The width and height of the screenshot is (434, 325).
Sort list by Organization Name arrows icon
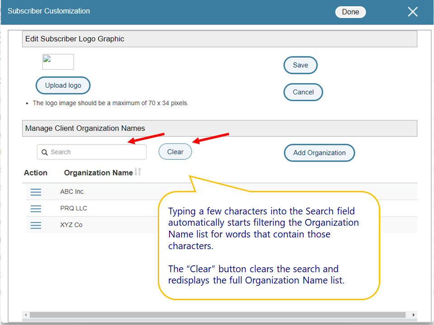point(138,172)
